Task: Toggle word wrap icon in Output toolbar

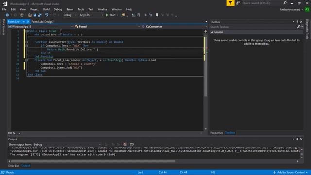Action: click(x=132, y=144)
